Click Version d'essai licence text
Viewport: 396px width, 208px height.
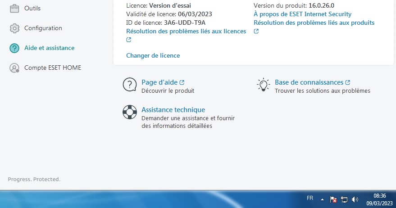coord(170,5)
